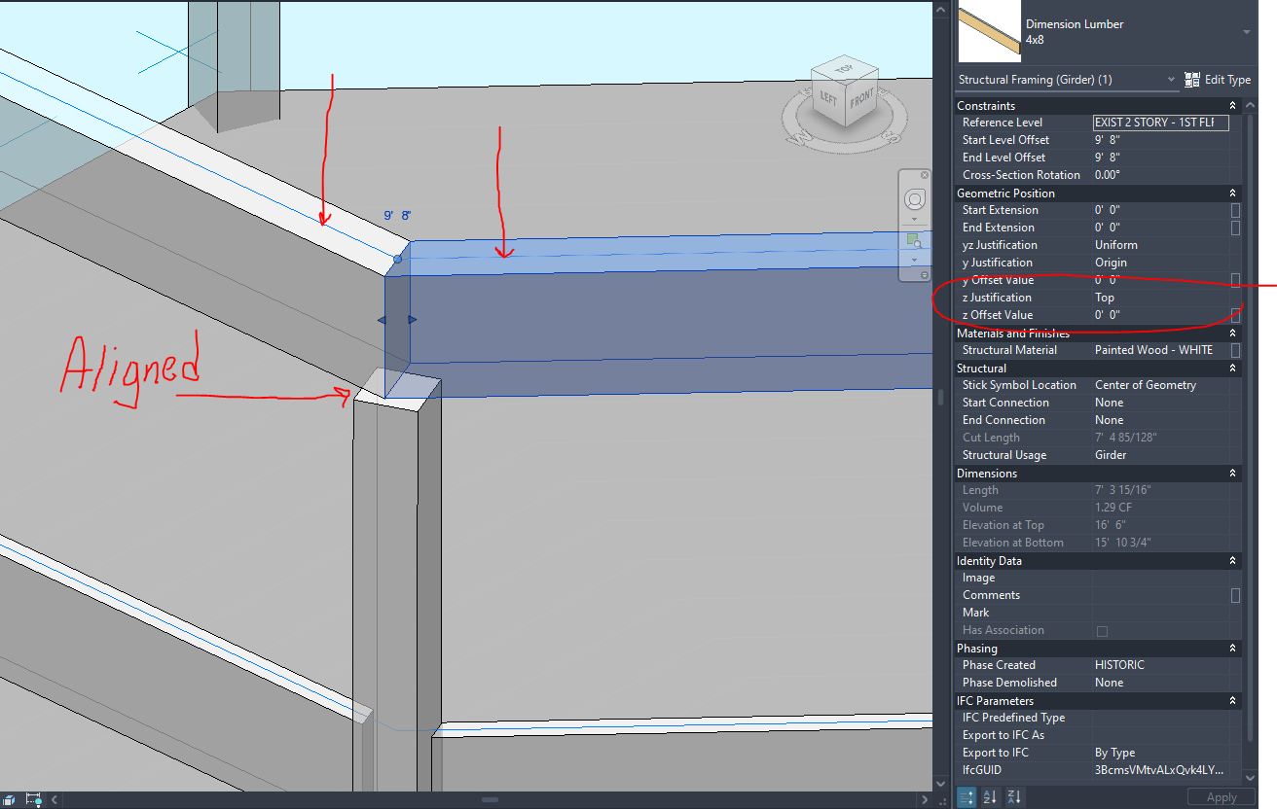Image resolution: width=1277 pixels, height=809 pixels.
Task: Collapse the Constraints section header
Action: [x=1233, y=105]
